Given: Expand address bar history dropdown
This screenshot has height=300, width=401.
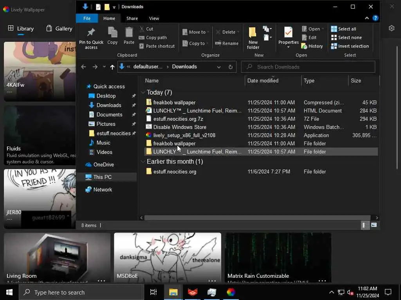Looking at the screenshot, I should click(219, 67).
